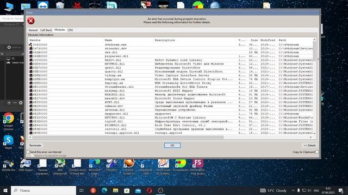This screenshot has height=195, width=348.
Task: Select the twinapi.appcore.dll module row
Action: pos(171,133)
